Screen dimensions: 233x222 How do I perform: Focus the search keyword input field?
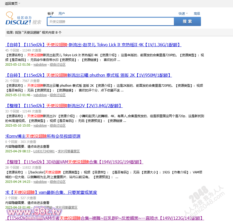(110, 22)
